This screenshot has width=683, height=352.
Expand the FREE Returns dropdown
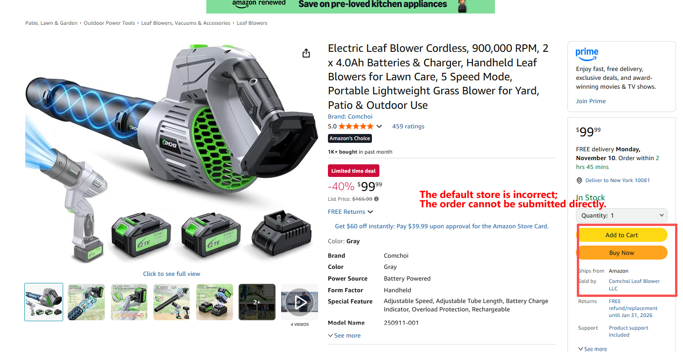pyautogui.click(x=350, y=212)
